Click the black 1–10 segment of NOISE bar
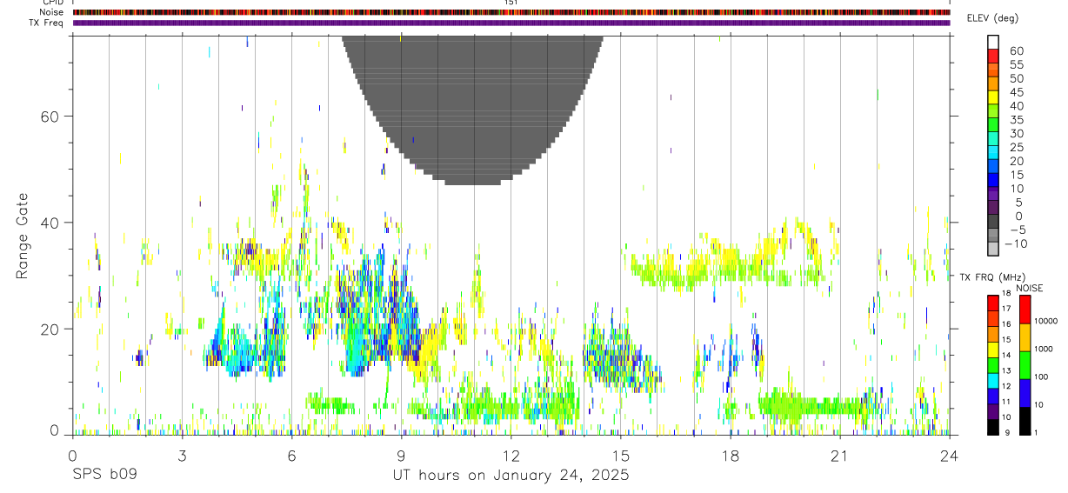 pyautogui.click(x=1025, y=420)
